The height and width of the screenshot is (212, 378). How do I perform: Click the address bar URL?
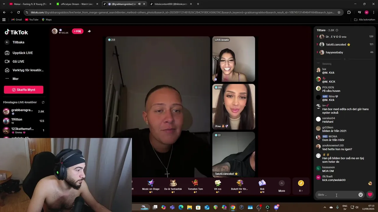click(183, 12)
